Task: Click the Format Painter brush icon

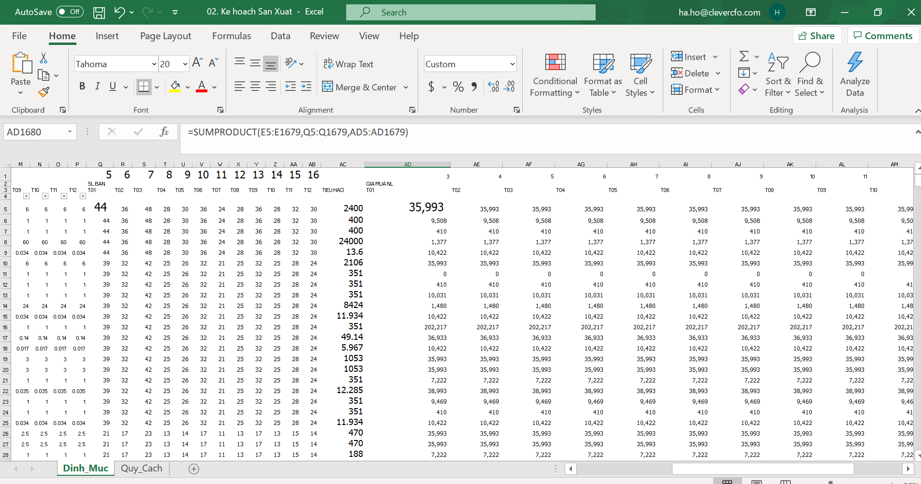Action: coord(44,91)
